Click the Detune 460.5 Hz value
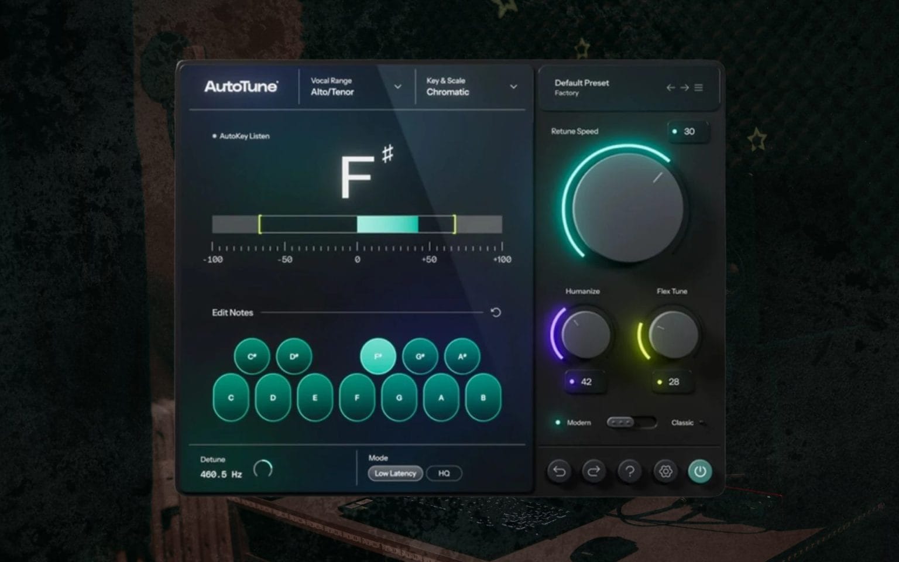The width and height of the screenshot is (899, 562). tap(221, 474)
